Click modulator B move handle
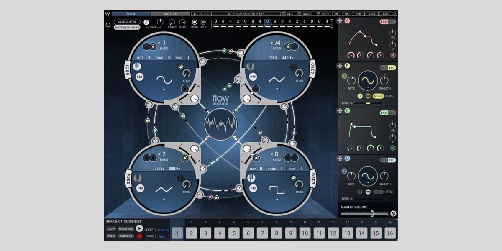 [x=340, y=66]
